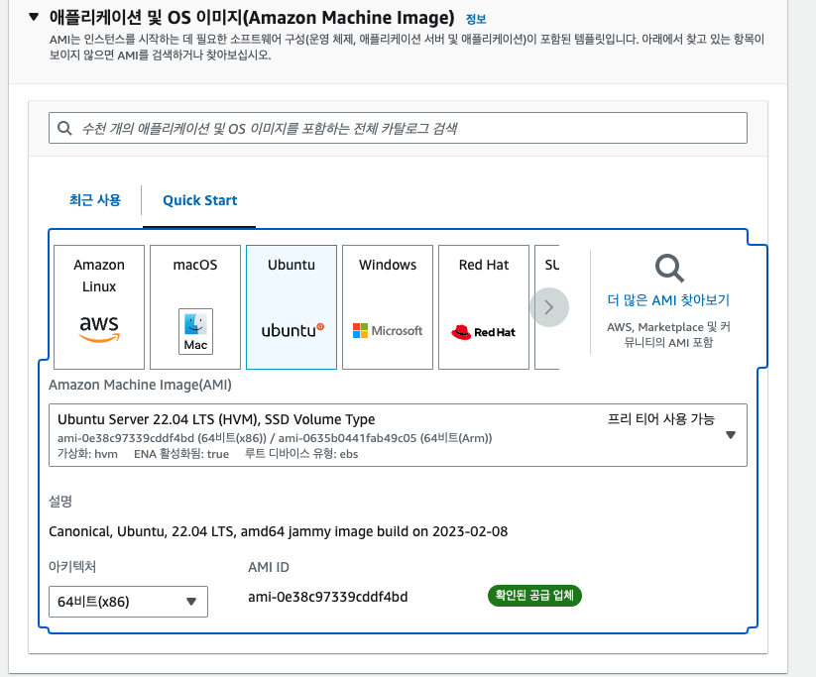Click the Canonical Ubuntu 22.04 description text
The width and height of the screenshot is (816, 677).
click(x=278, y=531)
